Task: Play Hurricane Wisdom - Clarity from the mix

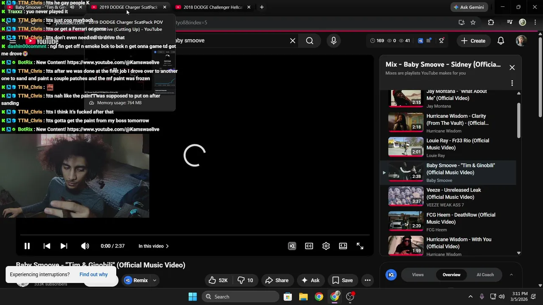Action: [448, 123]
